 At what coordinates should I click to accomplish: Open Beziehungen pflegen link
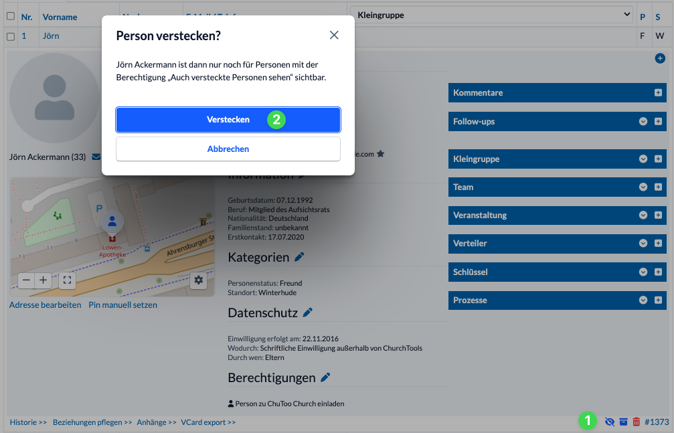92,422
